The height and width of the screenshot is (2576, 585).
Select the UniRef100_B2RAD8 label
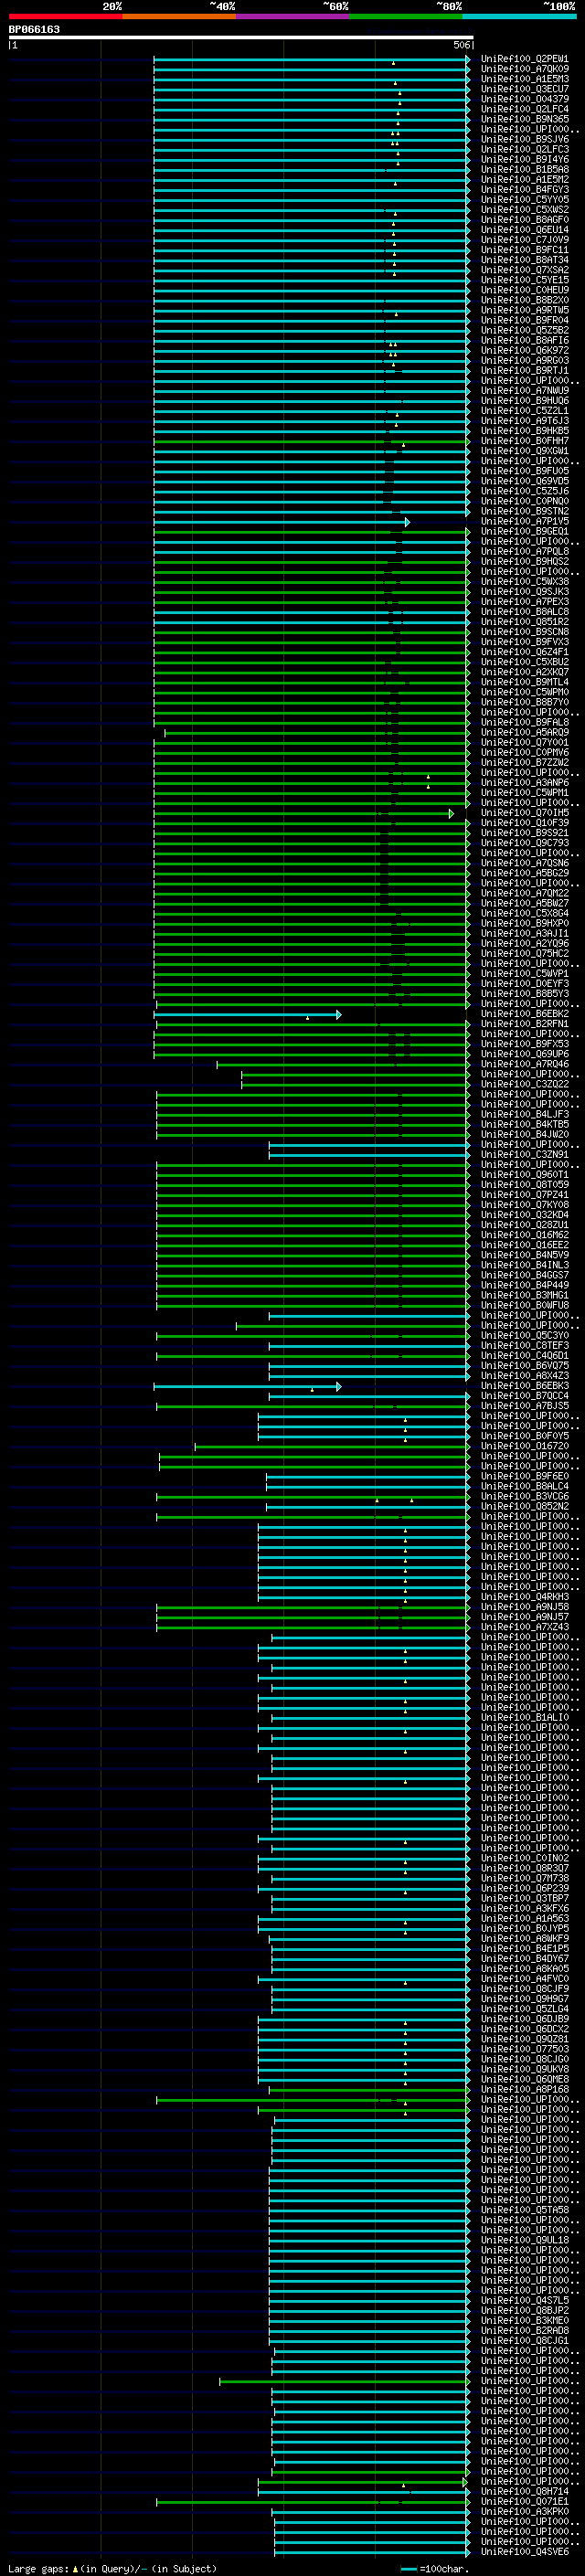(x=524, y=2330)
